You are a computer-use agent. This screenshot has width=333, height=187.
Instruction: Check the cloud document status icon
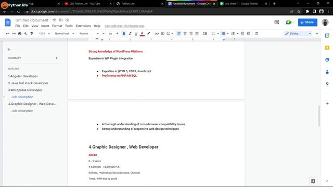[67, 20]
